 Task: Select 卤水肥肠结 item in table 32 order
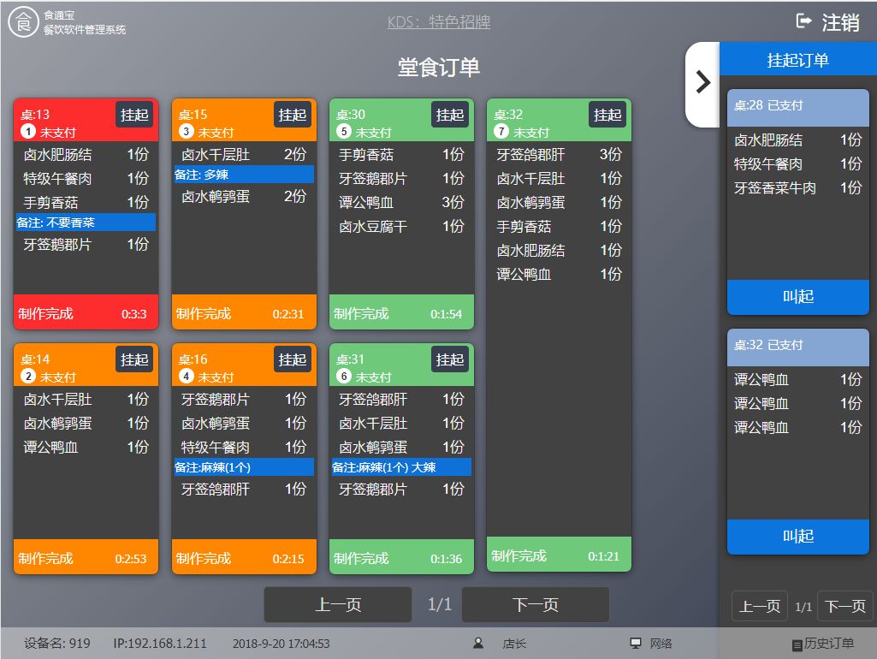tap(560, 251)
